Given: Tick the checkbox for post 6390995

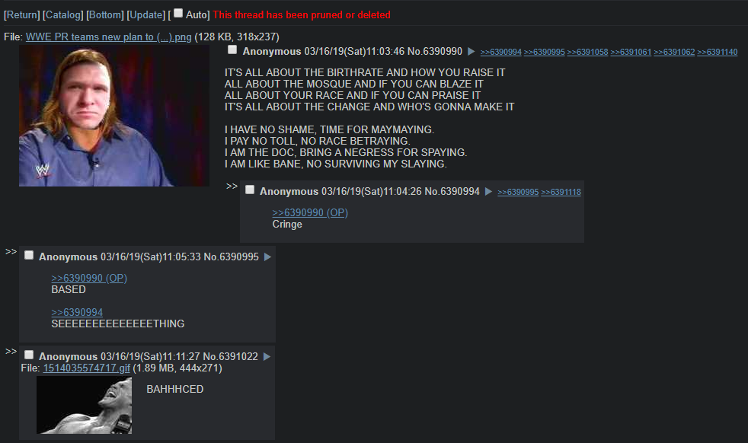Looking at the screenshot, I should tap(29, 255).
